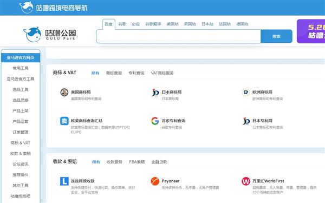Open the 连连跨境收款 L icon
This screenshot has height=203, width=325.
tap(64, 181)
